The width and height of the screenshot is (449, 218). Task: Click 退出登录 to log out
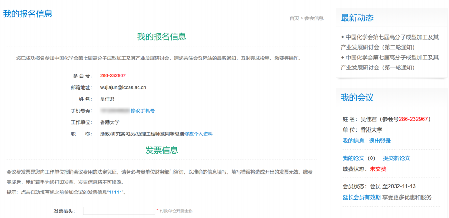click(x=380, y=141)
